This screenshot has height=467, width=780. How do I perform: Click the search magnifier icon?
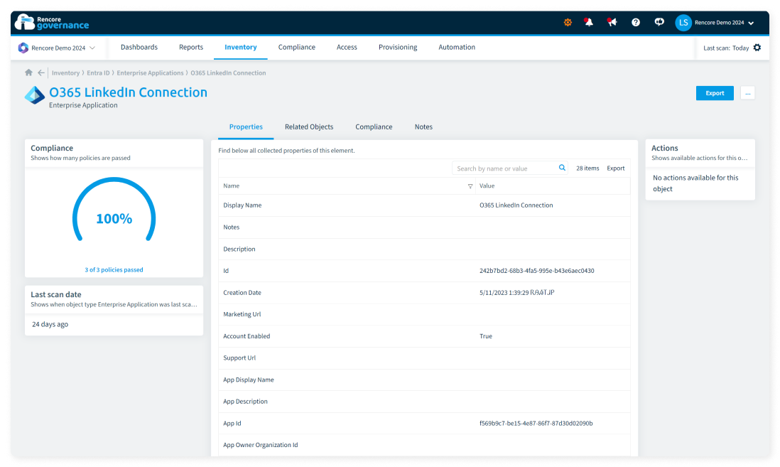tap(562, 168)
